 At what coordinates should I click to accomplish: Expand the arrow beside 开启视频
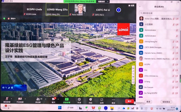coord(25,99)
